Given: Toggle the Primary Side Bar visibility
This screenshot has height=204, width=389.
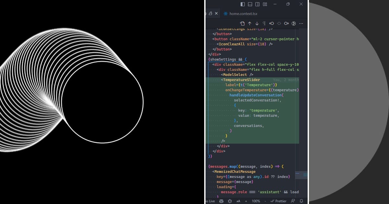Looking at the screenshot, I should (242, 4).
